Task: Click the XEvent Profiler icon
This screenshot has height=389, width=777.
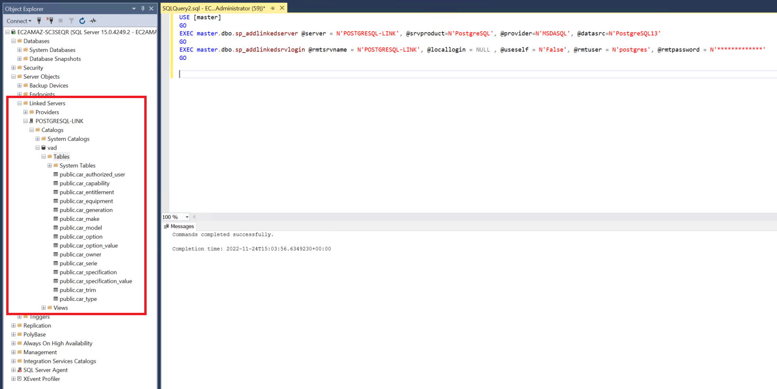Action: (x=20, y=379)
